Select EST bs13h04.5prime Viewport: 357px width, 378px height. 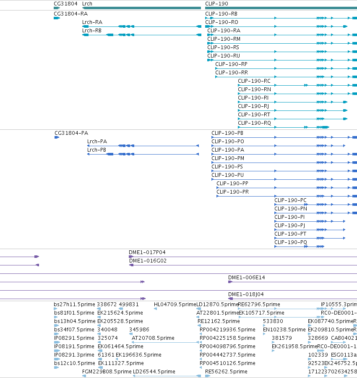click(75, 321)
